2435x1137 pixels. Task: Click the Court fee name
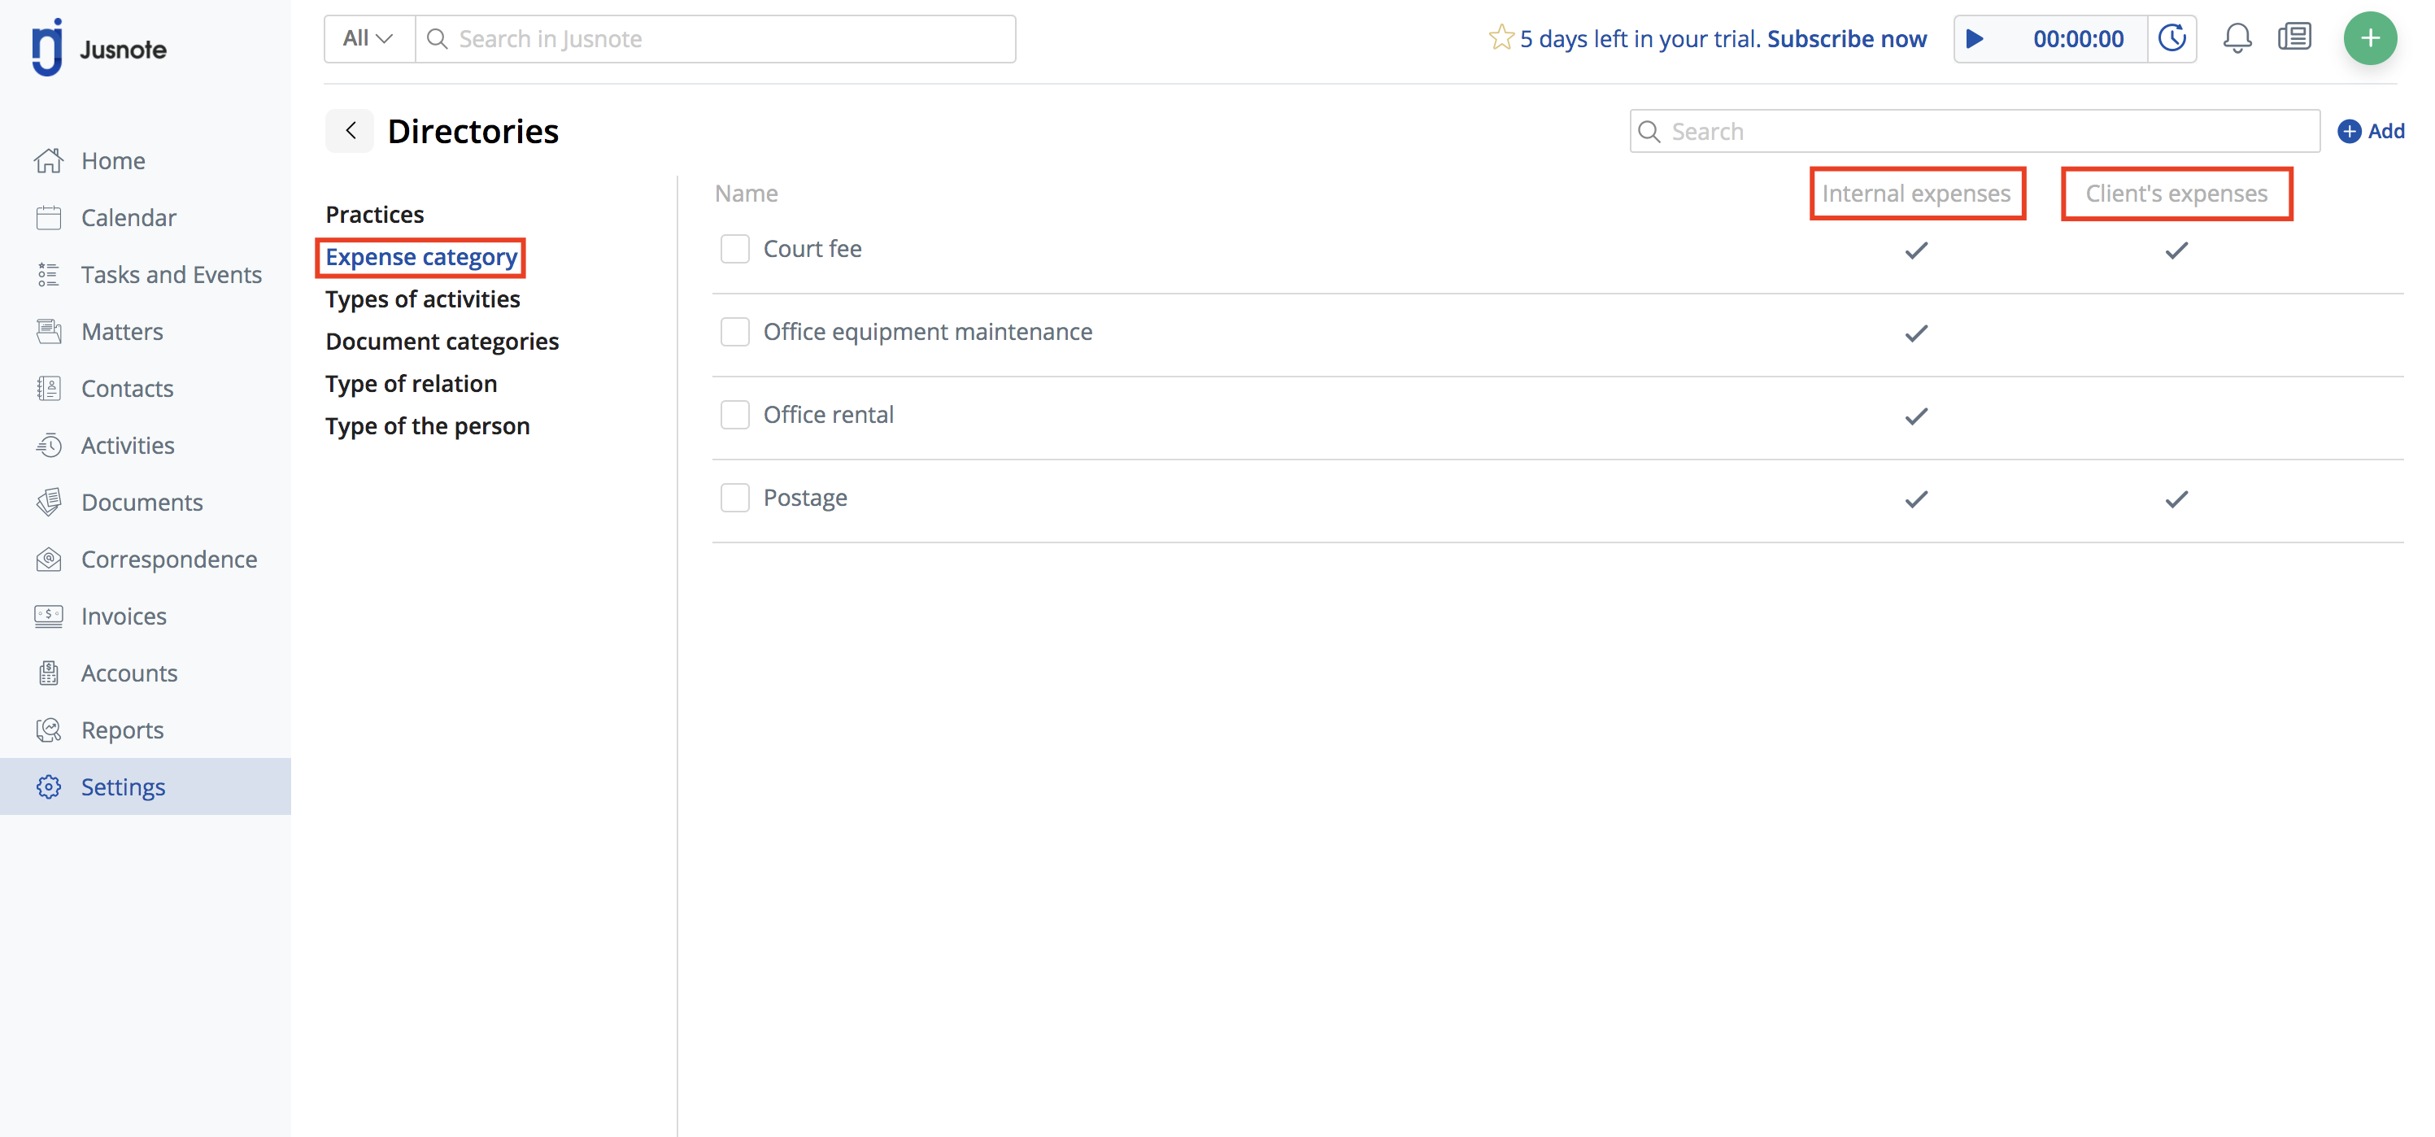(x=812, y=250)
